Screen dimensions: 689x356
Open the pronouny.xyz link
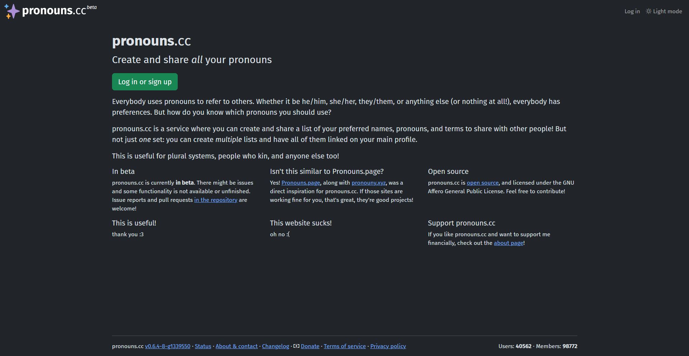tap(368, 182)
